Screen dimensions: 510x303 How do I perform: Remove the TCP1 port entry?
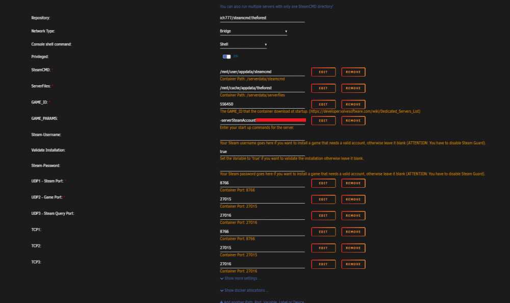353,232
